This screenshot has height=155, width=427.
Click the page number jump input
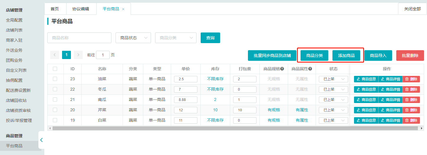pyautogui.click(x=103, y=55)
